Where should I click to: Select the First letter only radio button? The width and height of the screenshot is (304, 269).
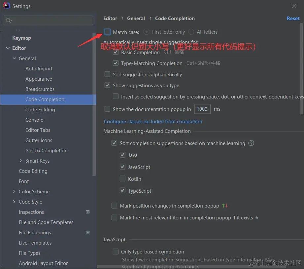[x=146, y=32]
